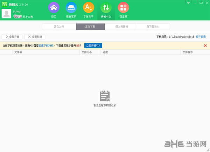Click the 进度 column header
Image resolution: width=210 pixels, height=152 pixels.
[x=141, y=52]
